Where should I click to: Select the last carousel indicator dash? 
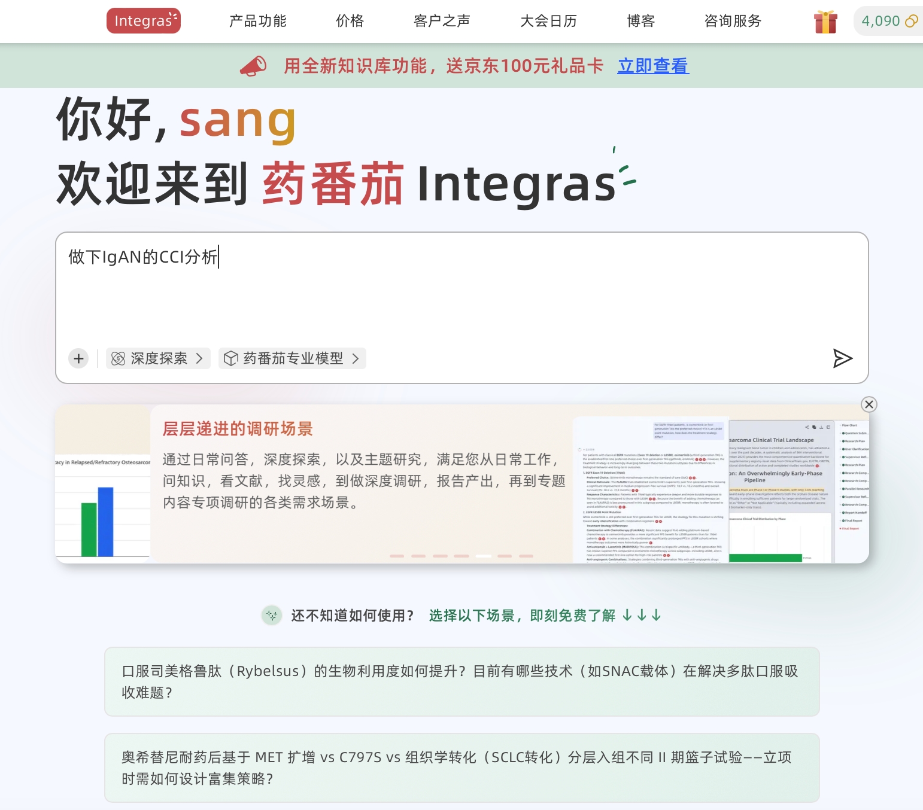click(526, 556)
